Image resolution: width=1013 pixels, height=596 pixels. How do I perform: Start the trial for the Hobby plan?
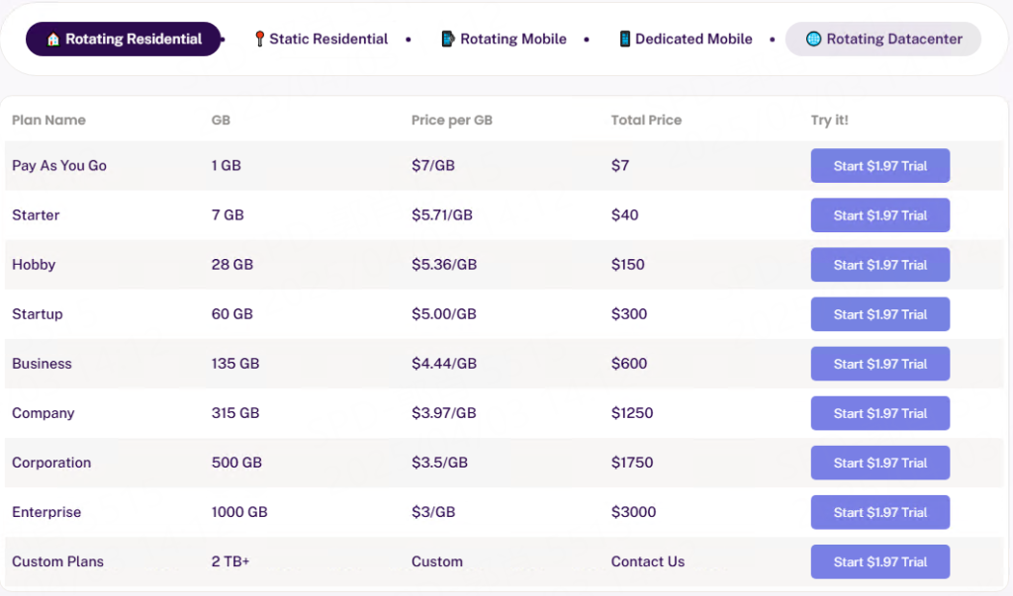click(x=879, y=265)
